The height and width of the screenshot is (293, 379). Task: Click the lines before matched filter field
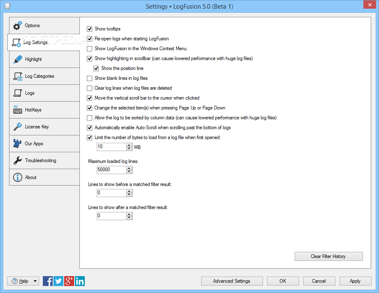coord(112,193)
